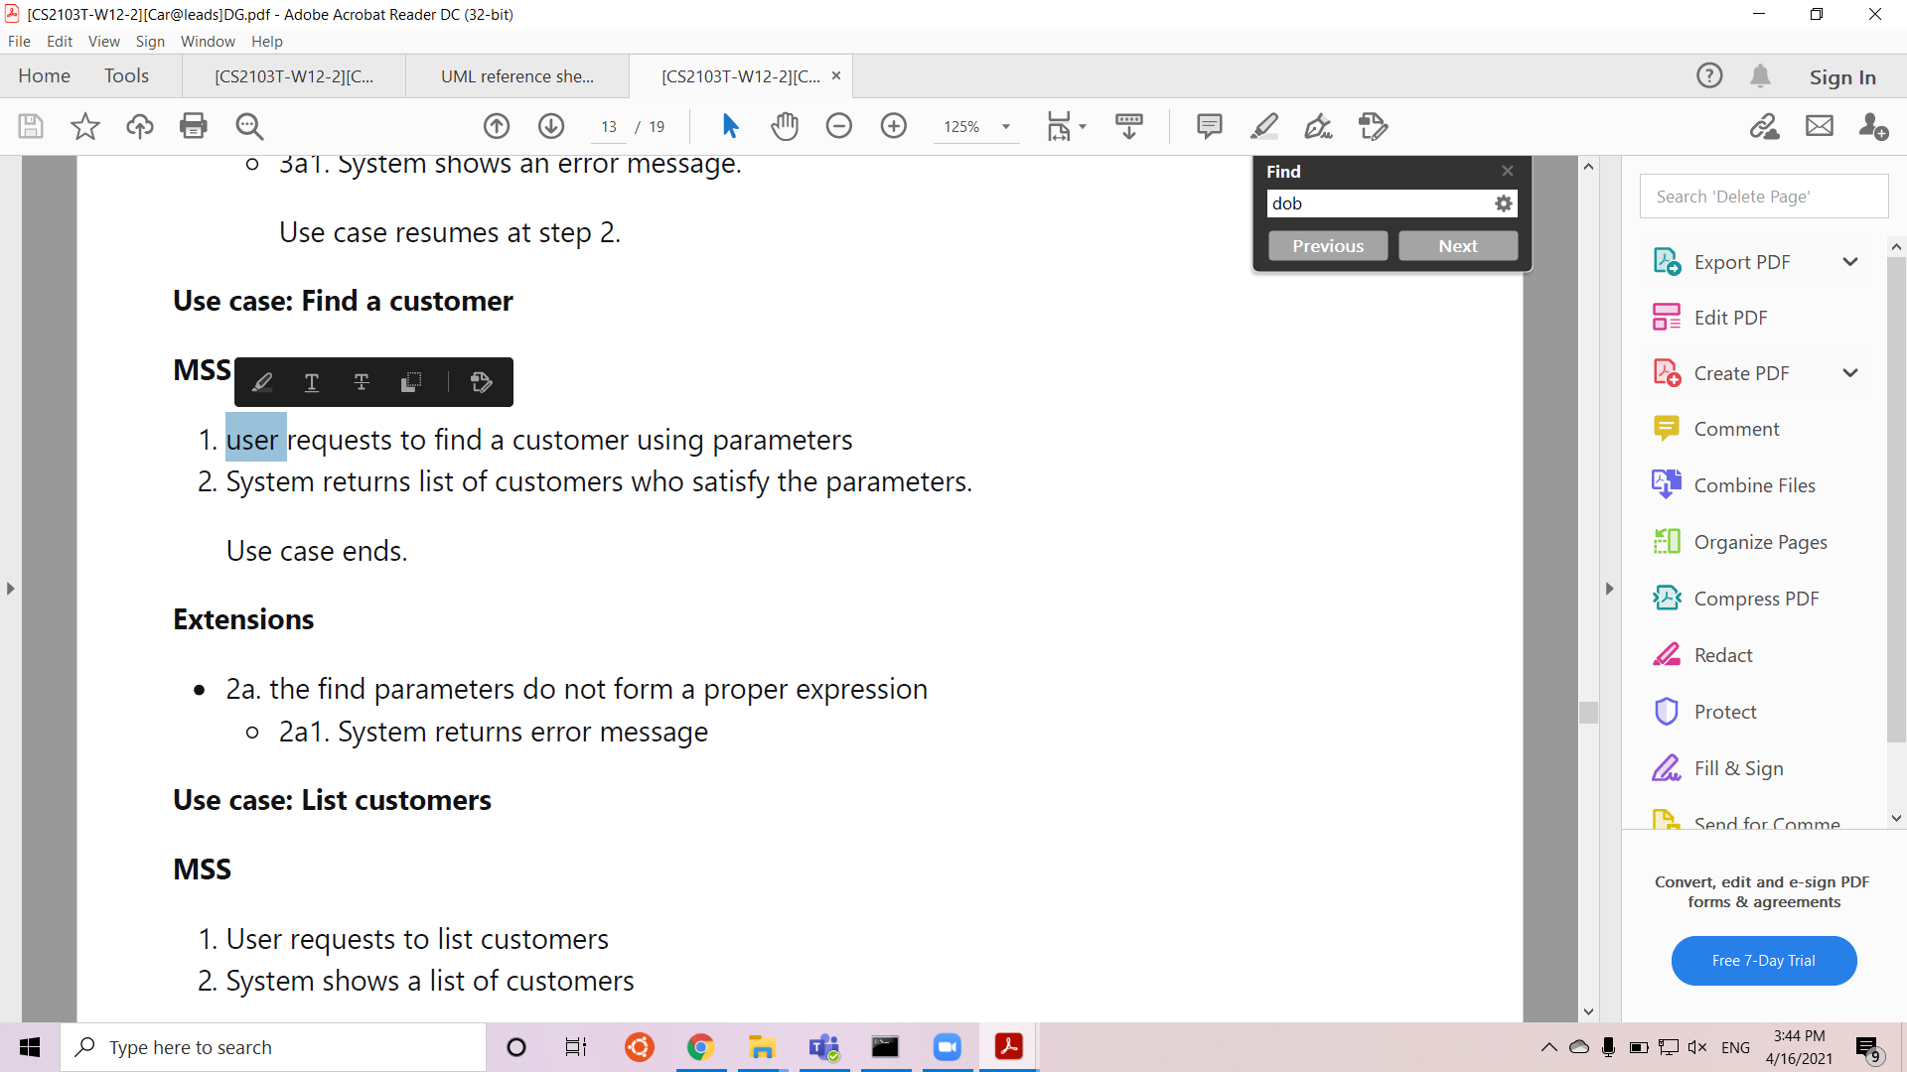The image size is (1907, 1072).
Task: Click the Next button in Find
Action: 1457,246
